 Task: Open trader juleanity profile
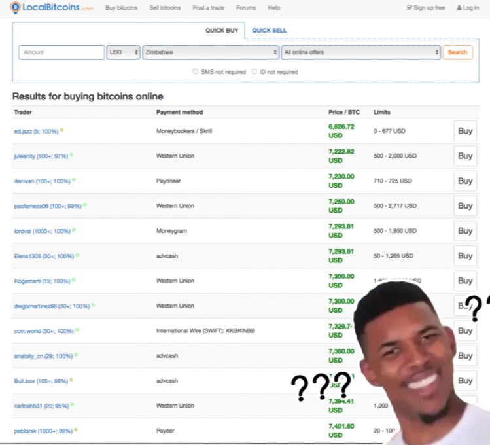(x=41, y=156)
